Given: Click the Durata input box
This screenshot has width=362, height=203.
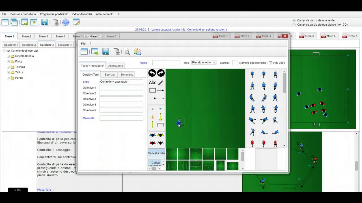Looking at the screenshot, I should [x=235, y=63].
